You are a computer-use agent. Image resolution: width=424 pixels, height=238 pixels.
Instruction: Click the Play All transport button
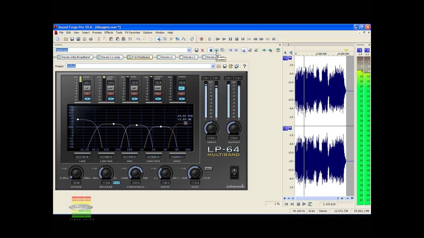[218, 39]
